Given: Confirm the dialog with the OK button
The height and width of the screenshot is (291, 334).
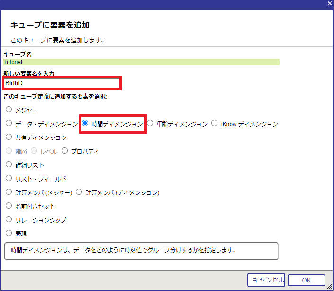Looking at the screenshot, I should click(x=306, y=280).
